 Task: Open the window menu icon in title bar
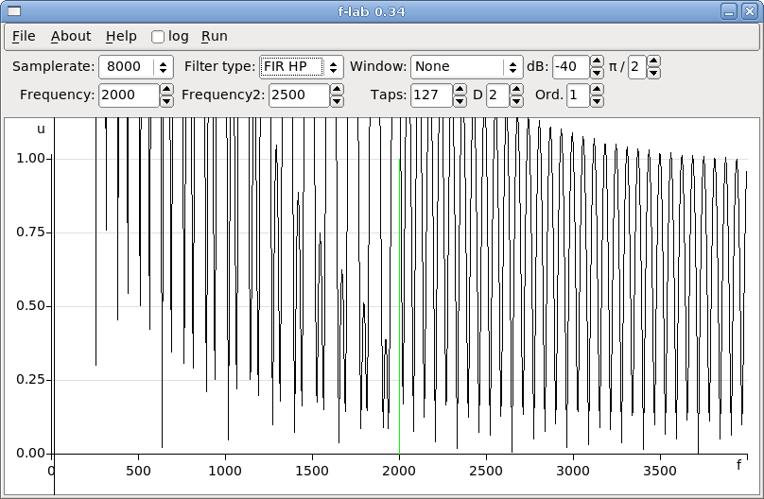point(14,11)
